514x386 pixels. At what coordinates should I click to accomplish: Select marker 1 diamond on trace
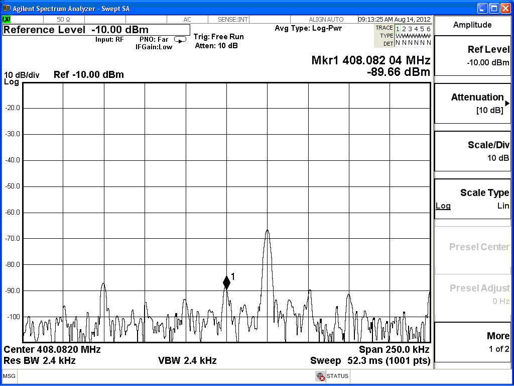pyautogui.click(x=226, y=282)
